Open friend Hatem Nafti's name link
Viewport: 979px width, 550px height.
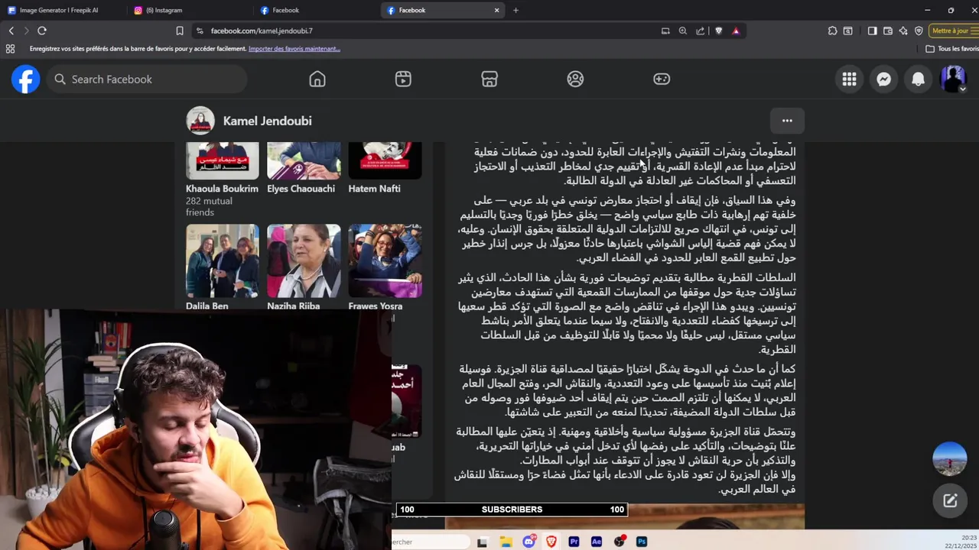pos(374,189)
